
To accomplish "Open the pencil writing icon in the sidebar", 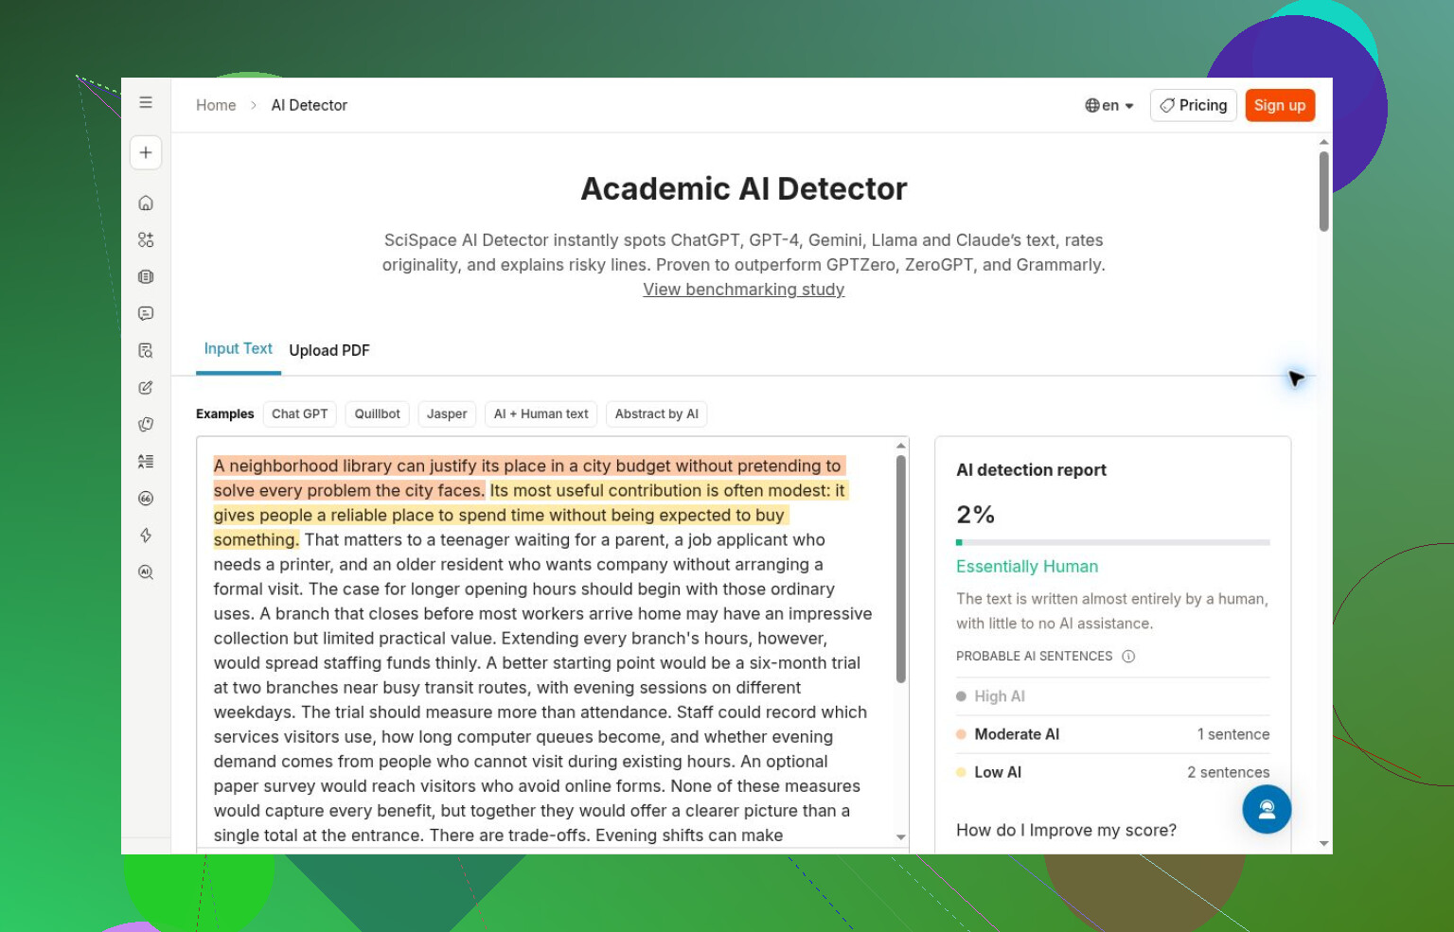I will tap(146, 387).
